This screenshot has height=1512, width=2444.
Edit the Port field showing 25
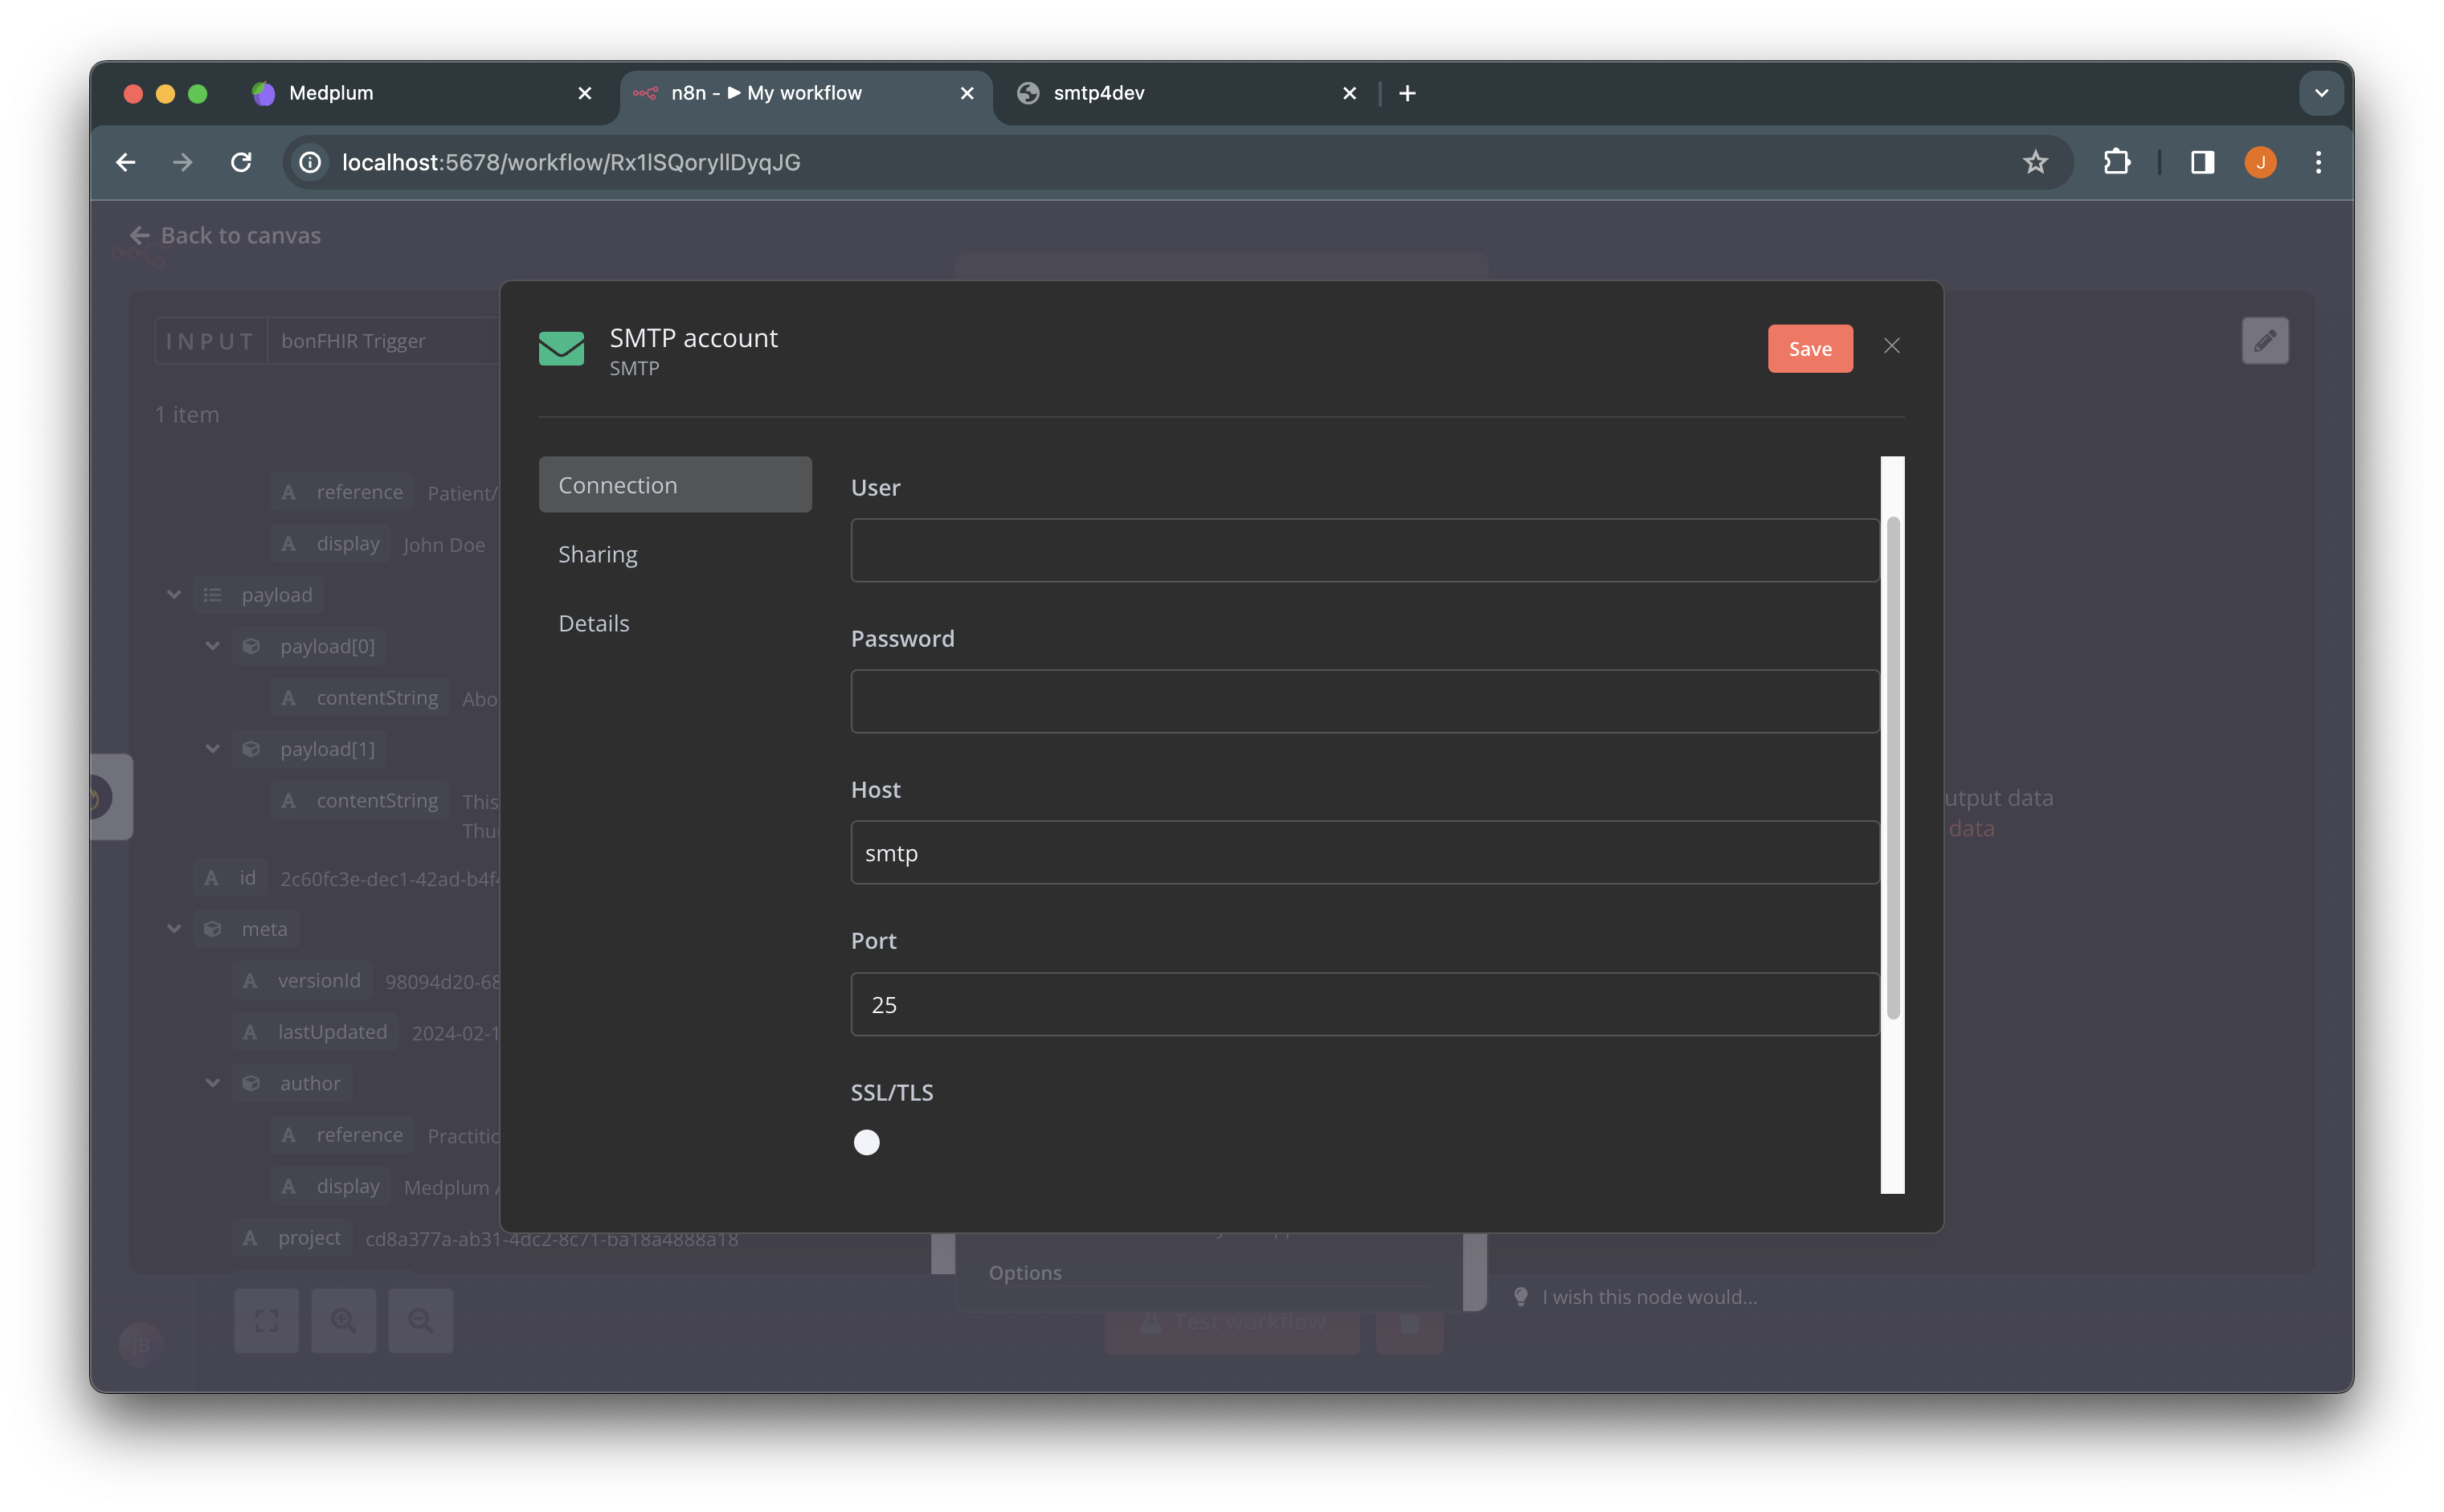1365,1004
